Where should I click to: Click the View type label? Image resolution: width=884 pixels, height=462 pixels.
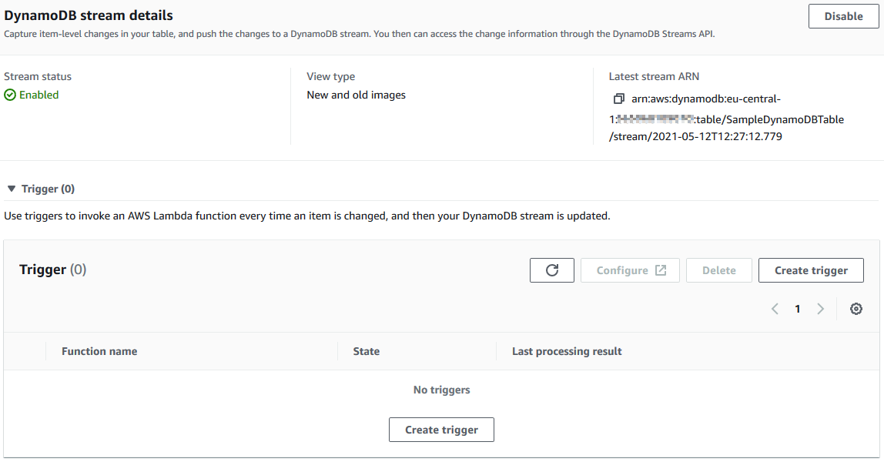click(x=331, y=77)
